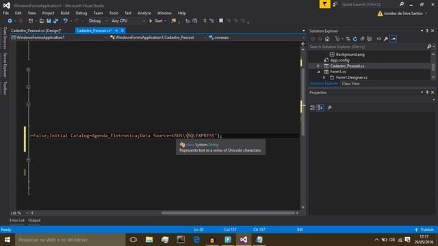The image size is (438, 246).
Task: Click the Collapse All icon in Solution Explorer
Action: click(x=362, y=39)
